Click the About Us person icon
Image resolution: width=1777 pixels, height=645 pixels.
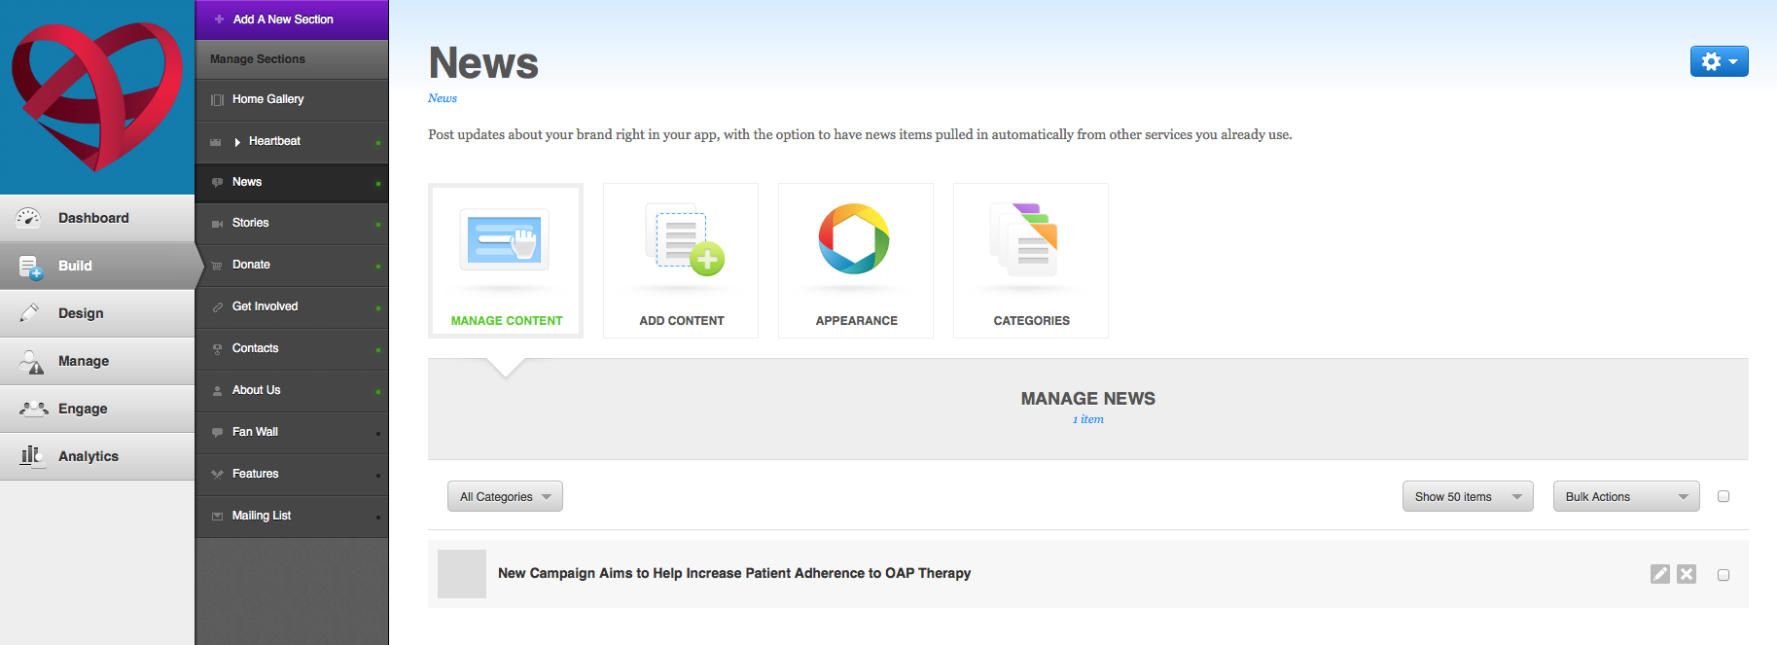coord(217,391)
